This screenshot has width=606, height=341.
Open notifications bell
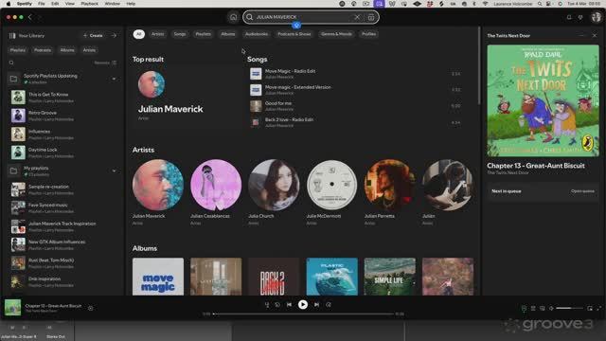tap(569, 17)
